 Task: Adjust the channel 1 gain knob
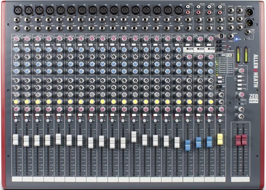coord(17,39)
